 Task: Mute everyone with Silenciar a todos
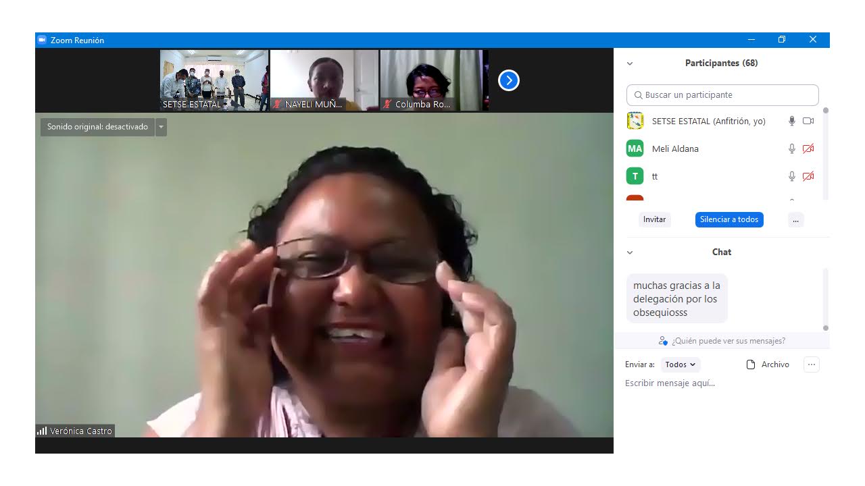[729, 219]
